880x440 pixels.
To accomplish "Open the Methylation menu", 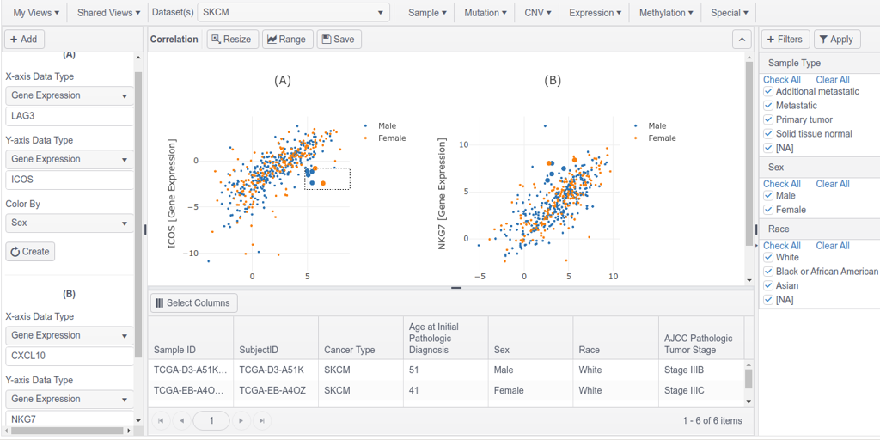I will [x=666, y=12].
